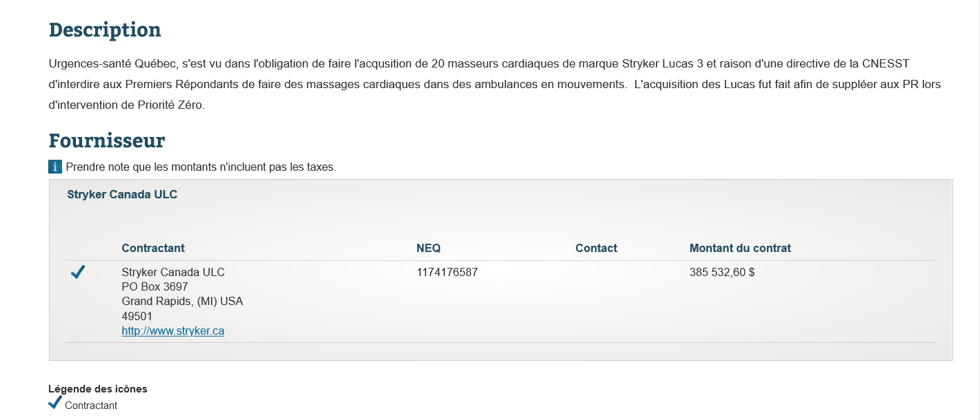Click the Fournisseur heading
This screenshot has height=420, width=980.
(x=107, y=140)
